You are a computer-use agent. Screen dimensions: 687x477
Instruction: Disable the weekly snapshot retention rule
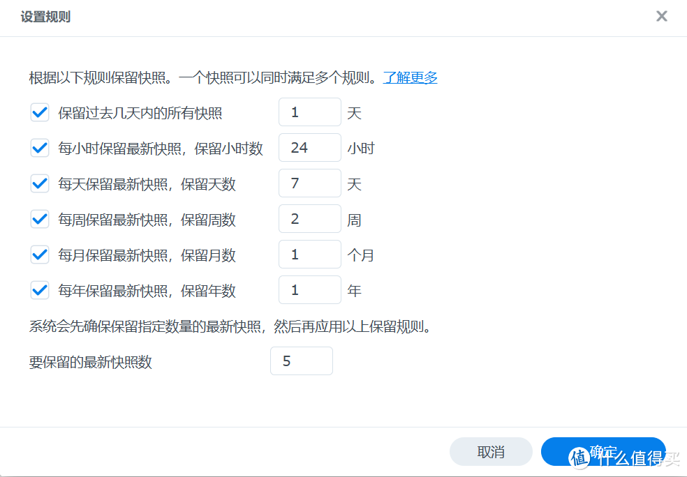pyautogui.click(x=40, y=218)
